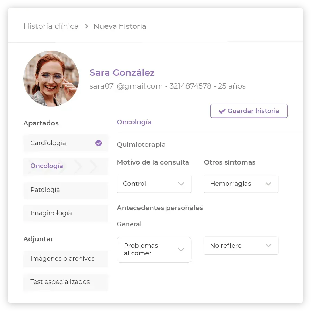
Task: Select the Oncología sidebar item
Action: (66, 166)
